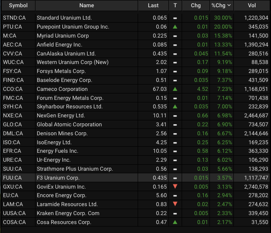Click the unchanged tick dash for Denison Mines
271x233 pixels.
tap(175, 134)
